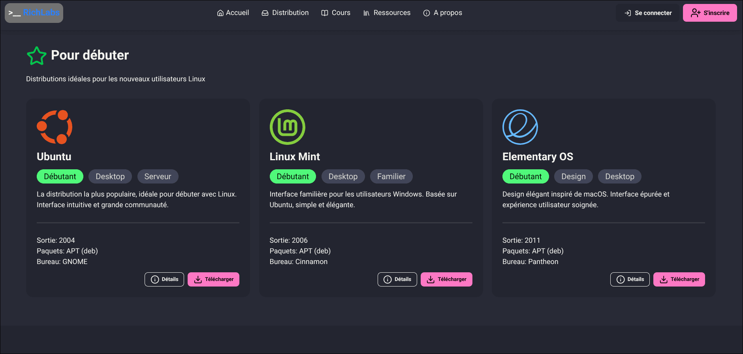Screen dimensions: 743x354
Task: Select the Desktop tag on Elementary OS card
Action: click(x=620, y=176)
